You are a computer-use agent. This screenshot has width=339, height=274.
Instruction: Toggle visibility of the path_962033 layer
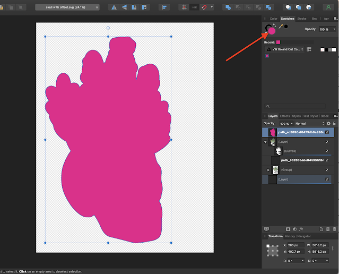pos(327,160)
